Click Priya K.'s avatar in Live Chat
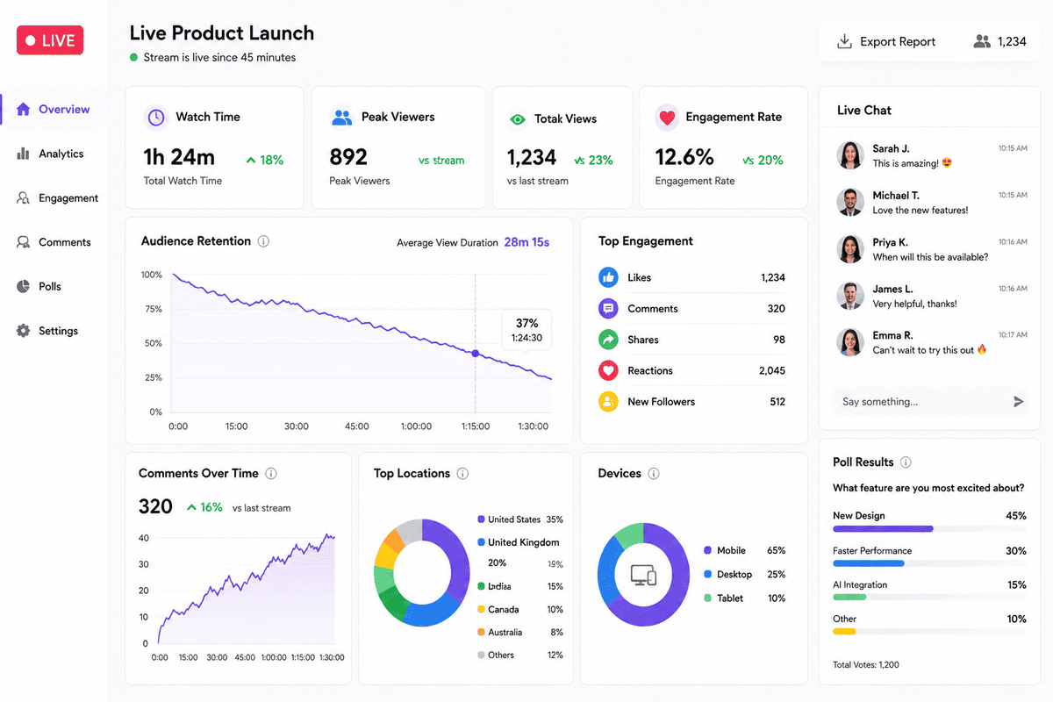 point(849,249)
